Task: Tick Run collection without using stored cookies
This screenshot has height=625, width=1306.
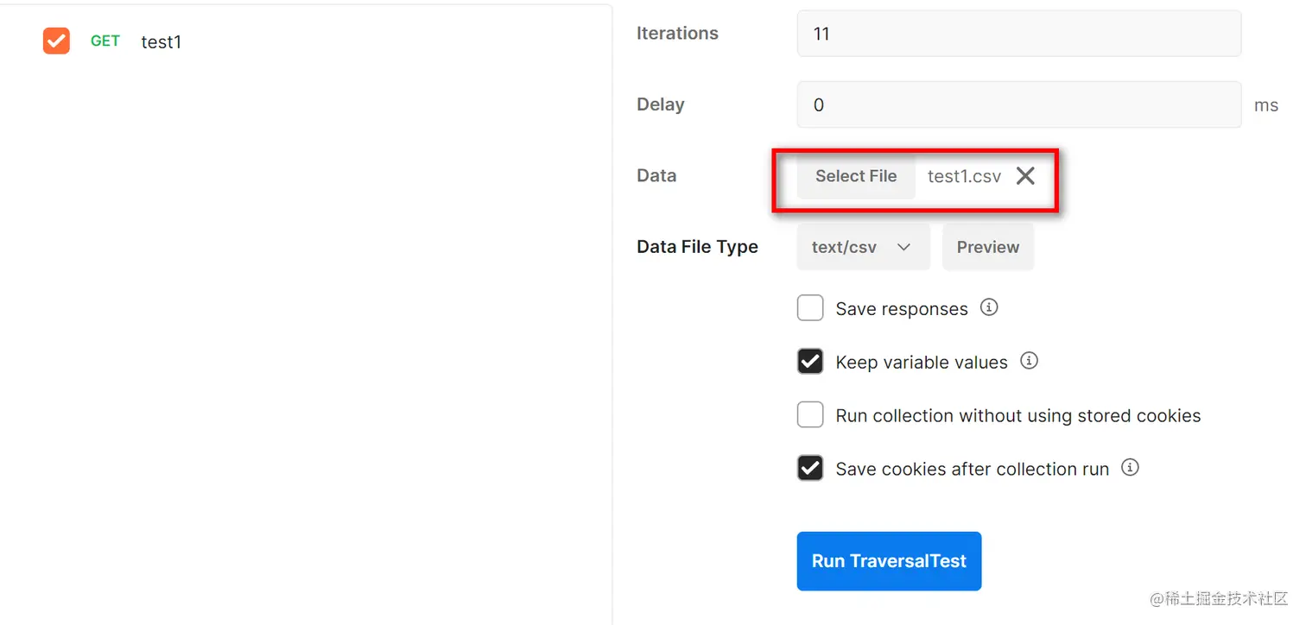Action: (810, 415)
